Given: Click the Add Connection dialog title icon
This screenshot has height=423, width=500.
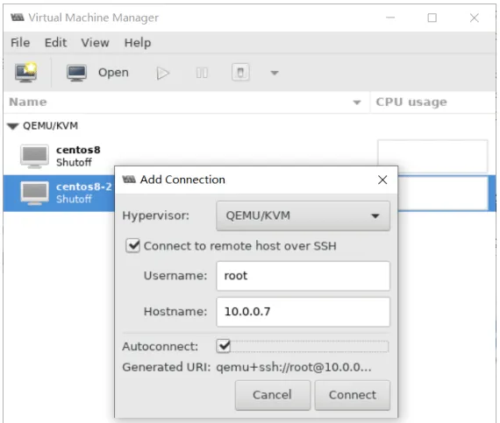Looking at the screenshot, I should tap(129, 180).
